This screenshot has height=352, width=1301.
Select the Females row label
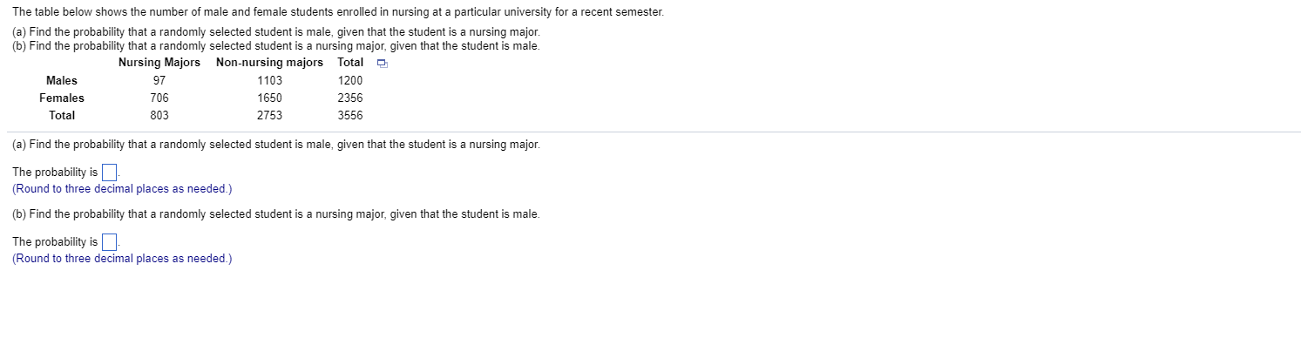click(x=62, y=98)
